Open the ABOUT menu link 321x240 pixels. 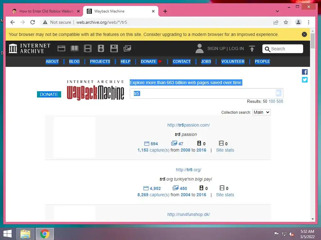(x=52, y=62)
